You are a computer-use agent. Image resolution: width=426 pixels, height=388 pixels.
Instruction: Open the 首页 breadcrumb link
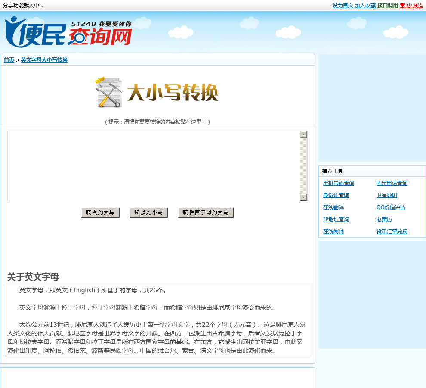[x=9, y=60]
